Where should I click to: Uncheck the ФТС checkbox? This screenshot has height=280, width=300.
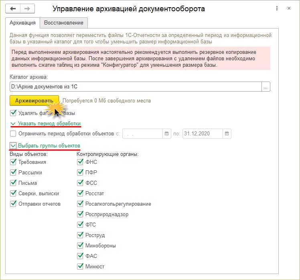(80, 225)
